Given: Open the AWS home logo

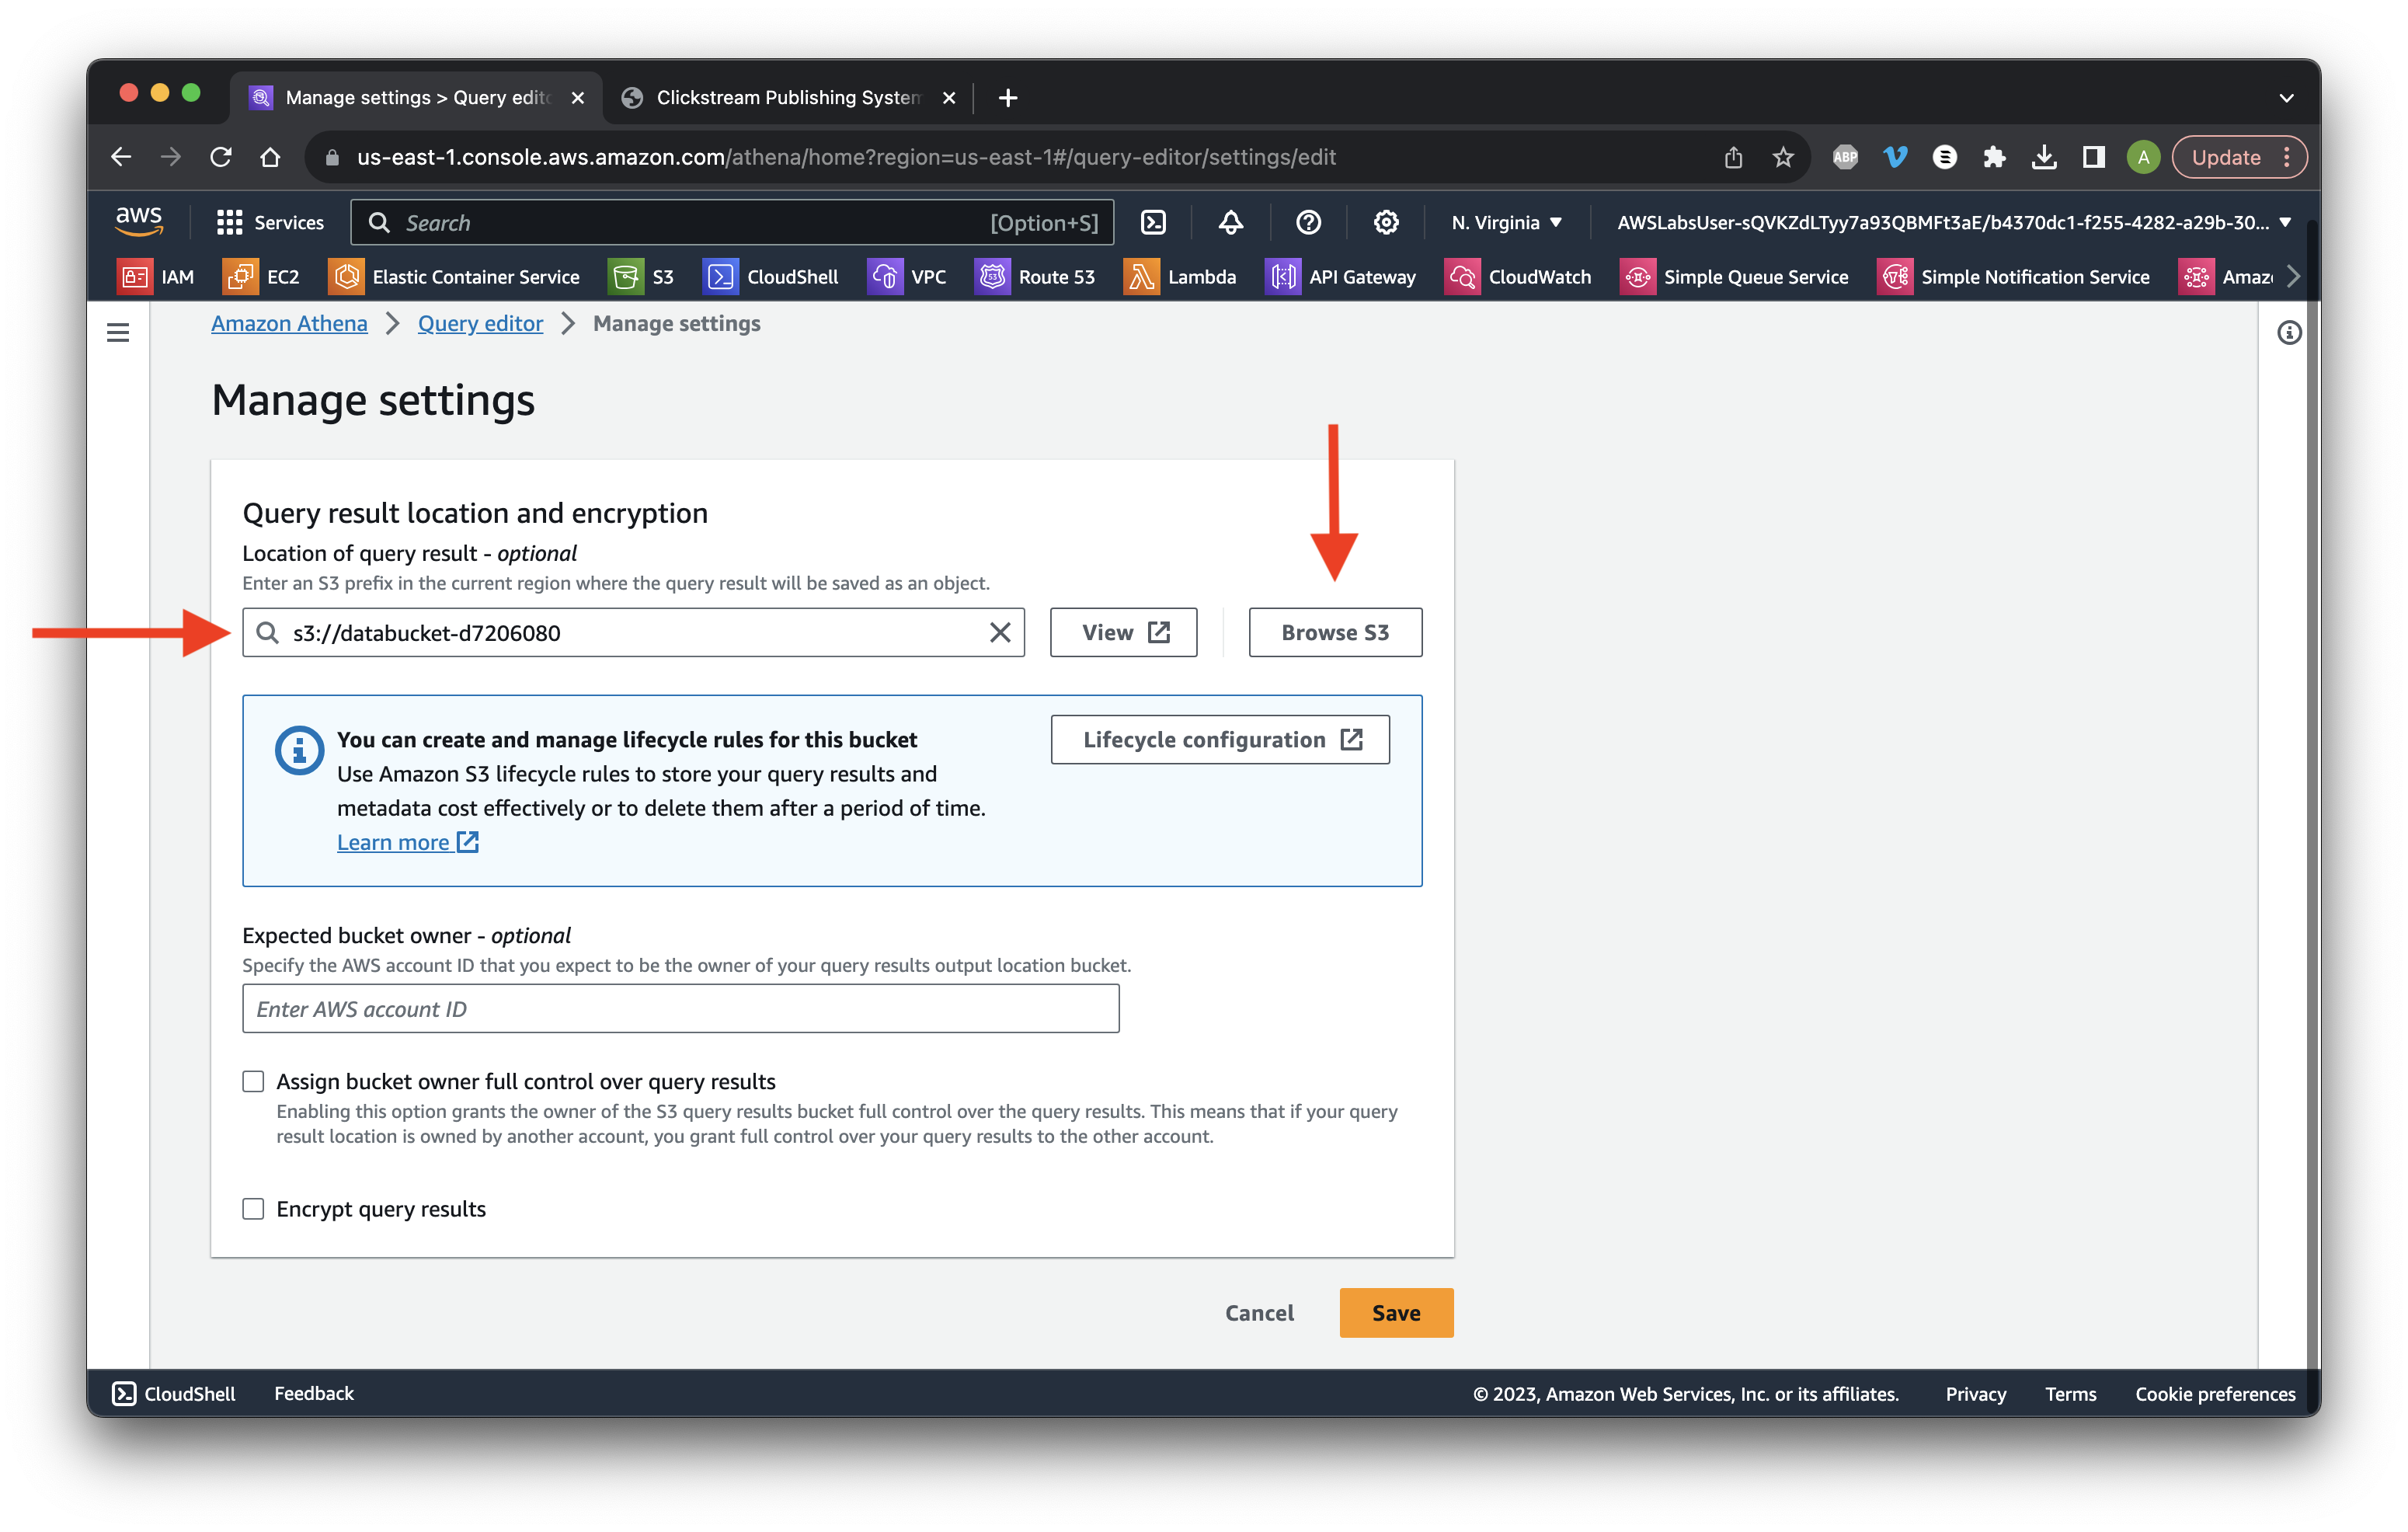Looking at the screenshot, I should pos(139,221).
